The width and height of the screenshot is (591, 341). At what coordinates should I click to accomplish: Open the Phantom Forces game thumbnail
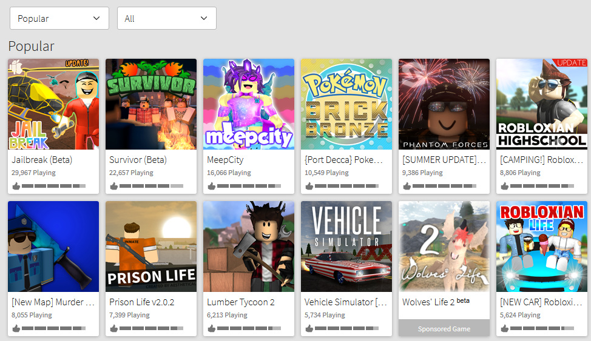[x=444, y=104]
